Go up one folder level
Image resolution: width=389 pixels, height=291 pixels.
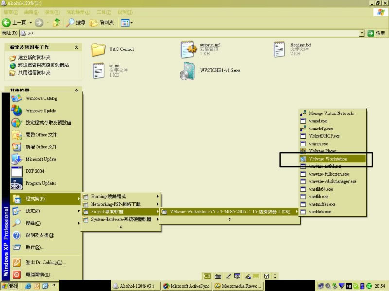57,23
